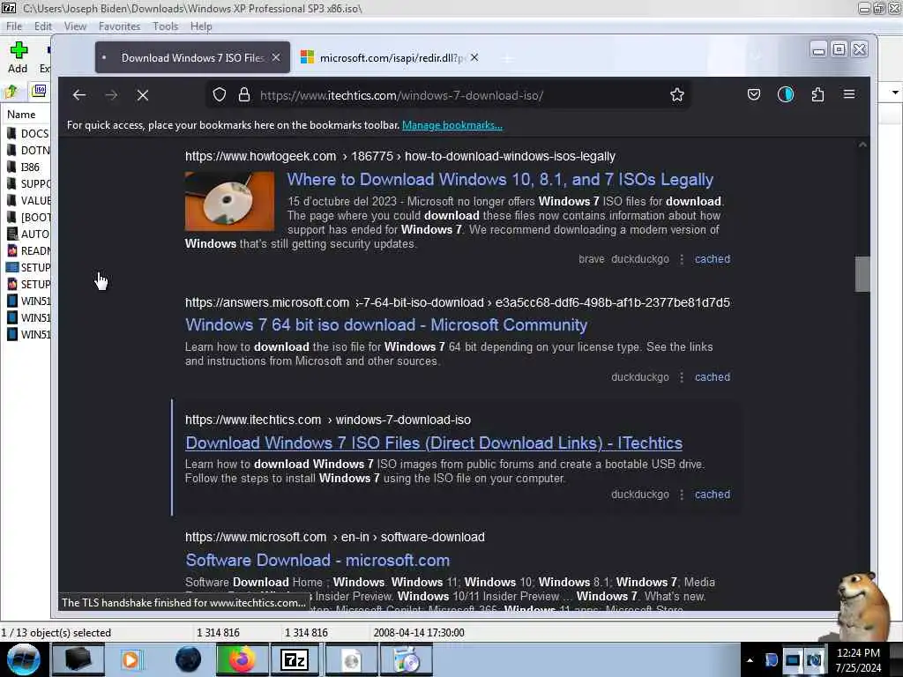903x677 pixels.
Task: Click the padlock site security icon
Action: coord(244,95)
